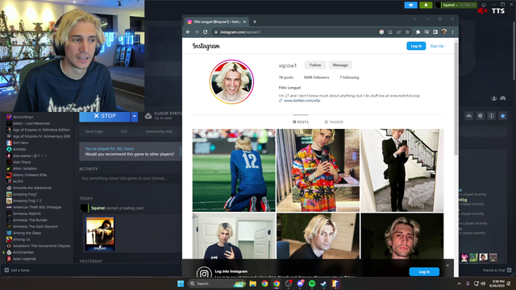Click the Instagram address bar URL

(240, 32)
